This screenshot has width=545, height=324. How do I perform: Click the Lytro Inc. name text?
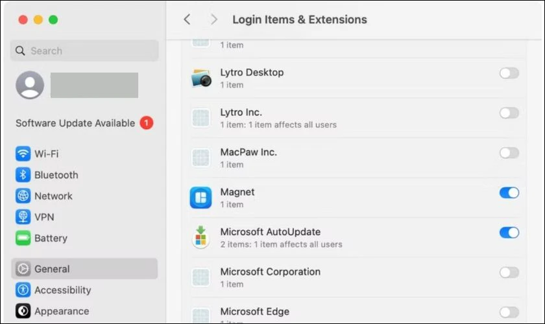241,112
